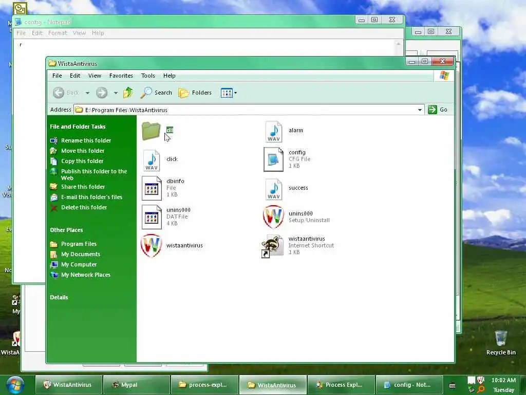
Task: Switch to the first WistaAntivirus taskbar button
Action: coord(68,385)
